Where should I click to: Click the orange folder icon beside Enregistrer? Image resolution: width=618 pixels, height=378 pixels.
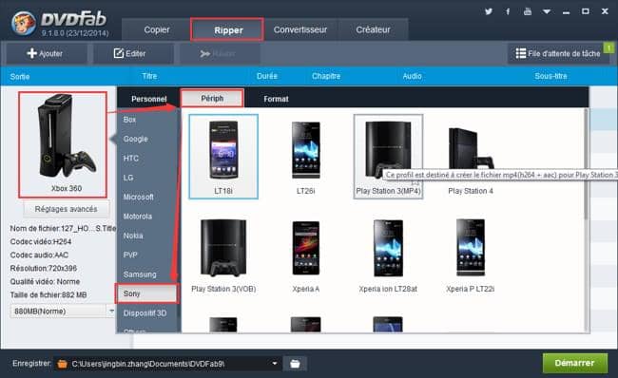tap(62, 364)
